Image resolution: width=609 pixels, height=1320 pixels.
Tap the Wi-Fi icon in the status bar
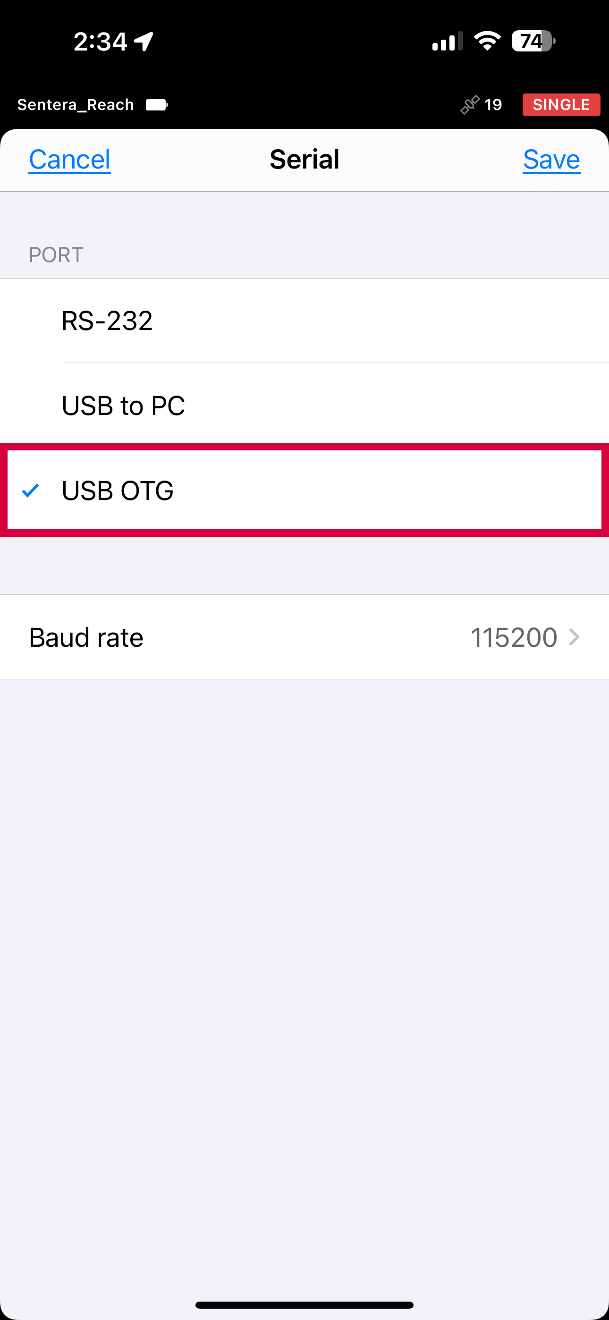click(487, 41)
